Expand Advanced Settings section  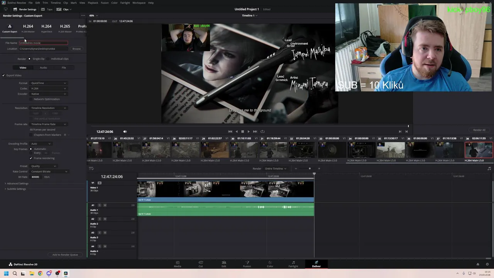click(17, 183)
